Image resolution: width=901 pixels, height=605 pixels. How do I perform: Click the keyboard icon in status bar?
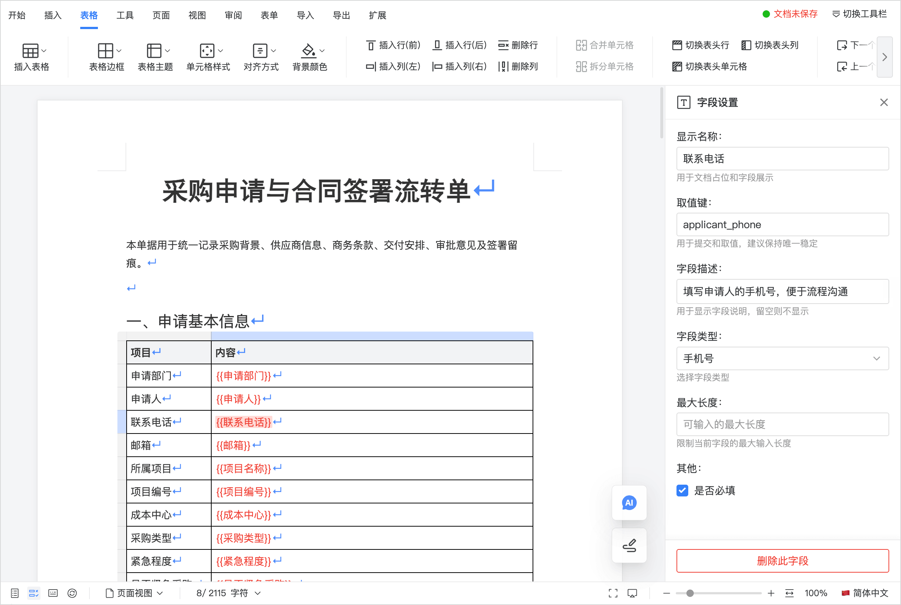pos(53,593)
